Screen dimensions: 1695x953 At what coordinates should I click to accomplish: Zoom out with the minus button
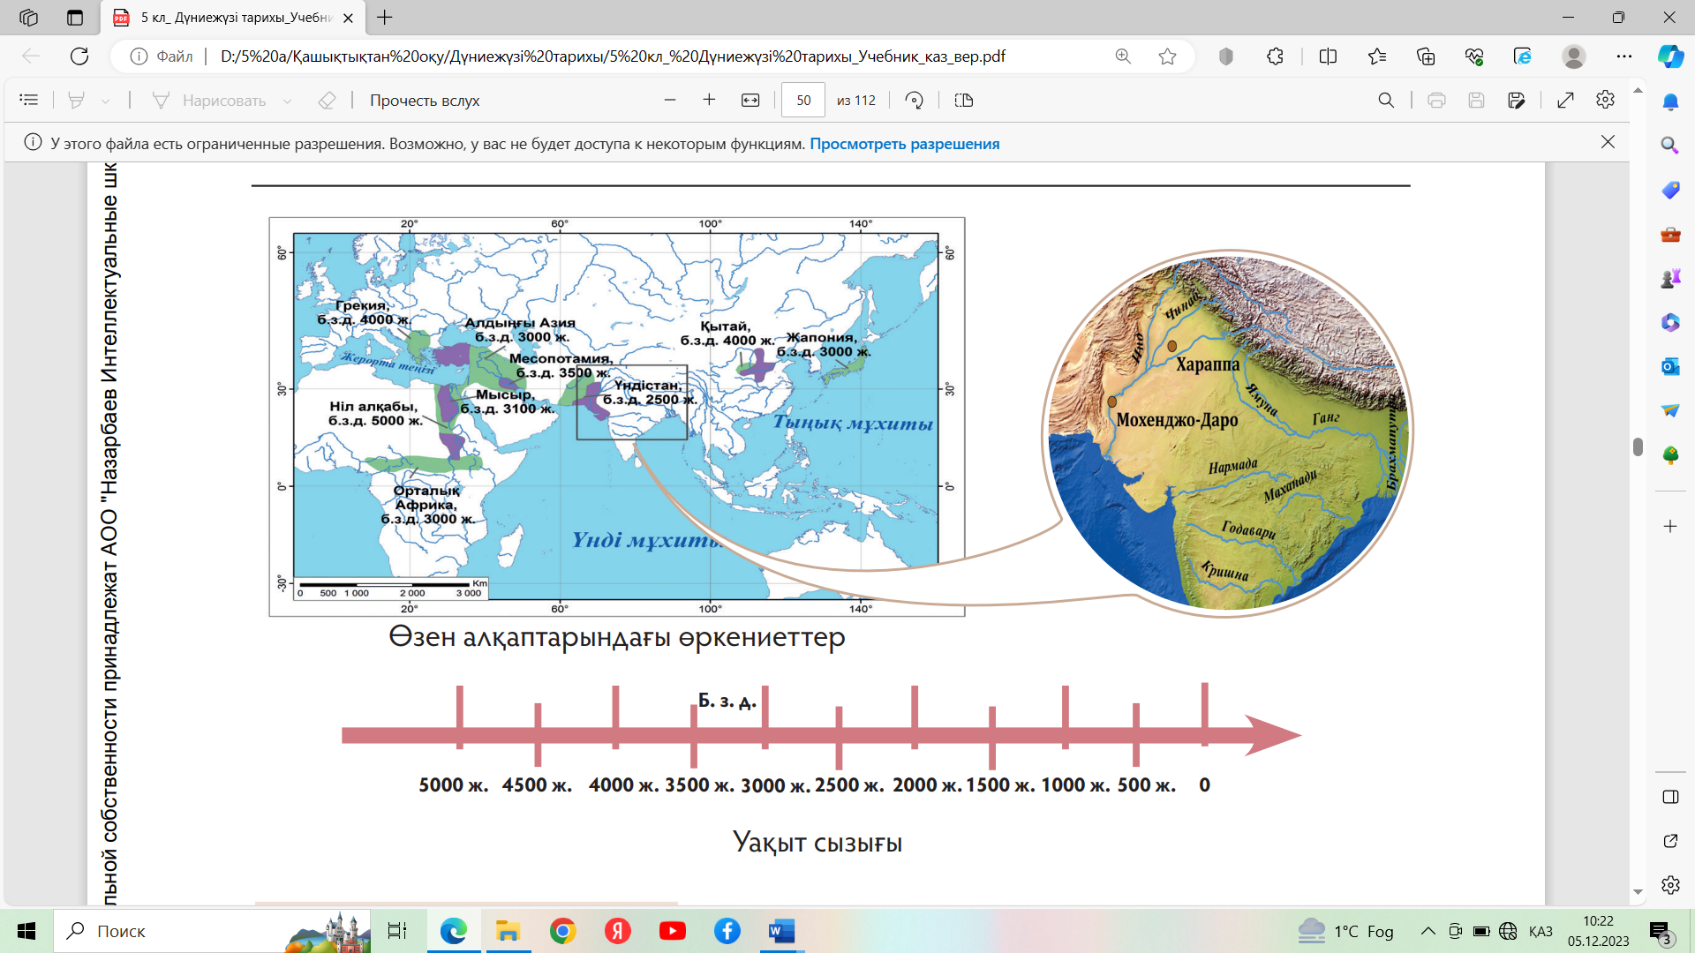click(x=670, y=101)
